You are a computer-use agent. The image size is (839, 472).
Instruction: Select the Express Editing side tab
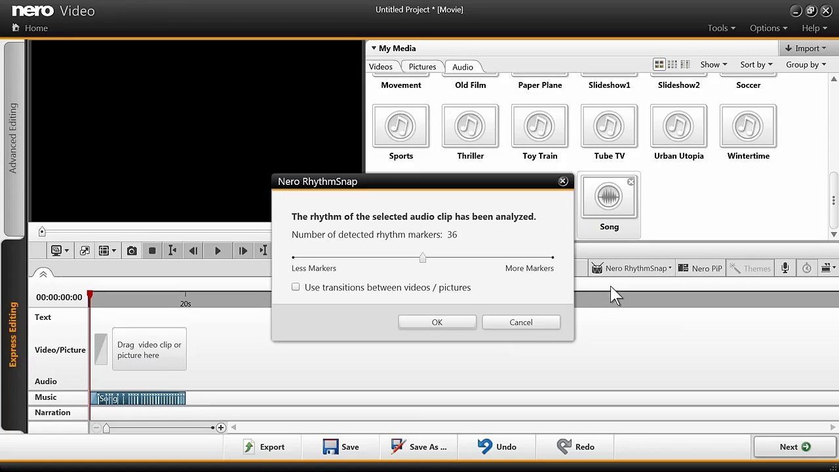pyautogui.click(x=13, y=334)
